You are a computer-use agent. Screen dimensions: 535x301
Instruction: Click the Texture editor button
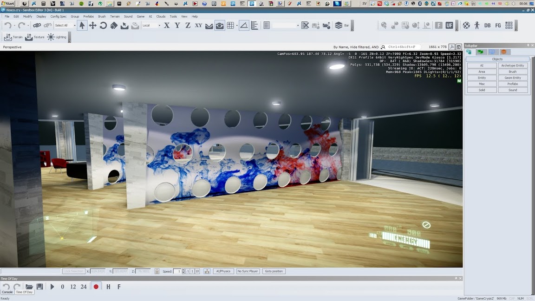click(35, 37)
